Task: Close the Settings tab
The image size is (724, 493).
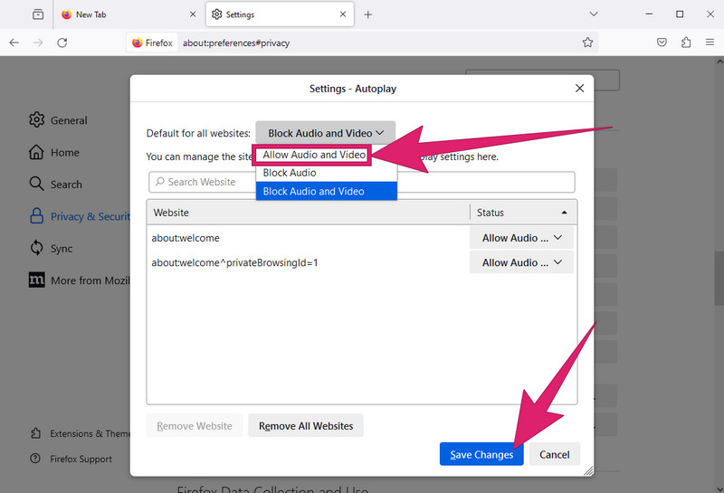Action: (343, 14)
